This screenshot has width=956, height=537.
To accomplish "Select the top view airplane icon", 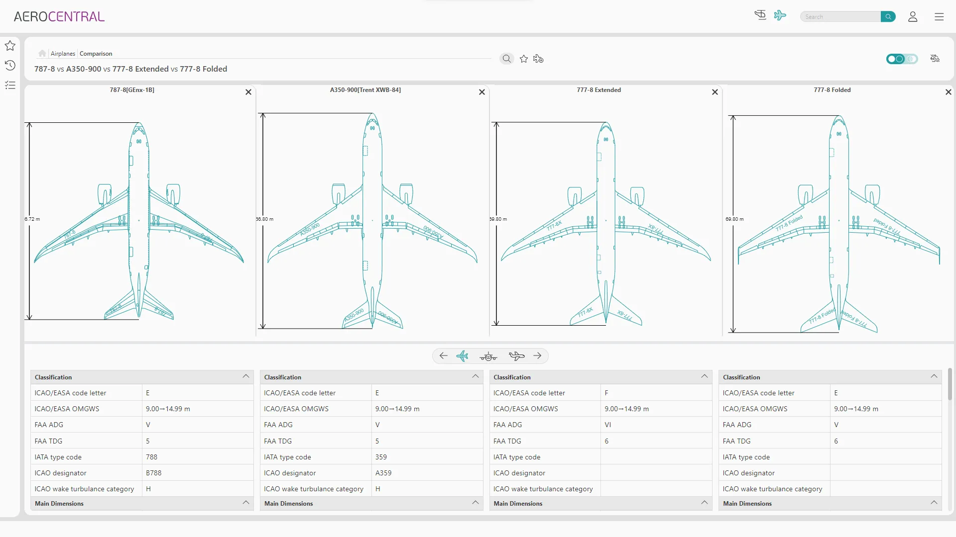I will point(463,356).
